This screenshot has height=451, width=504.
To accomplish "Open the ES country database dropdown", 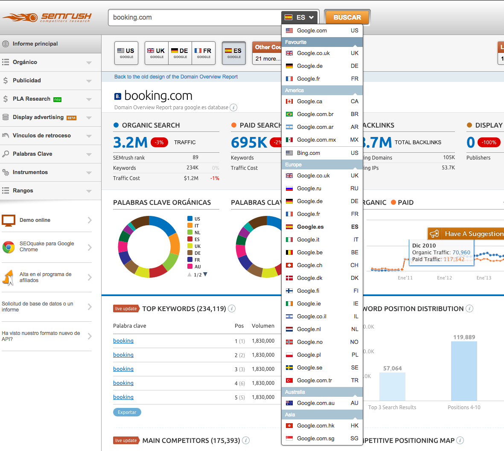I will tap(300, 17).
